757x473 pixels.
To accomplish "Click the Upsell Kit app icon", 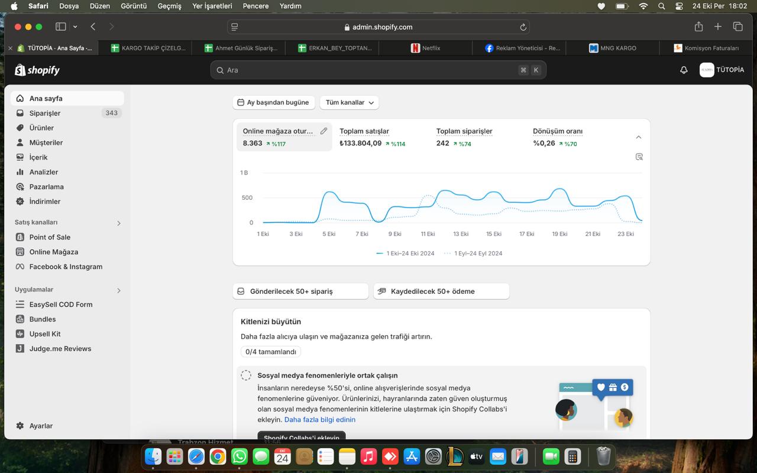I will click(x=20, y=334).
